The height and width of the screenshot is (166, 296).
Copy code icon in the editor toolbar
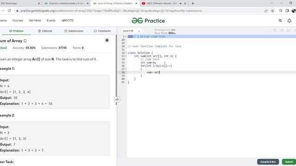point(275,30)
